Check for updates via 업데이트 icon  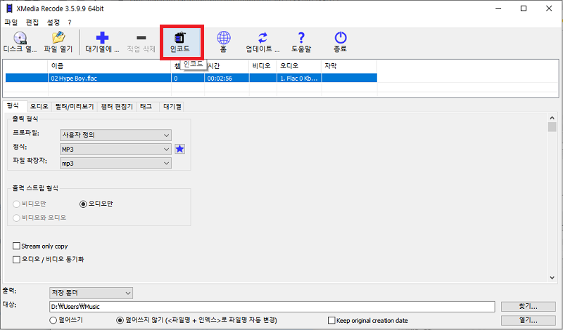point(262,39)
